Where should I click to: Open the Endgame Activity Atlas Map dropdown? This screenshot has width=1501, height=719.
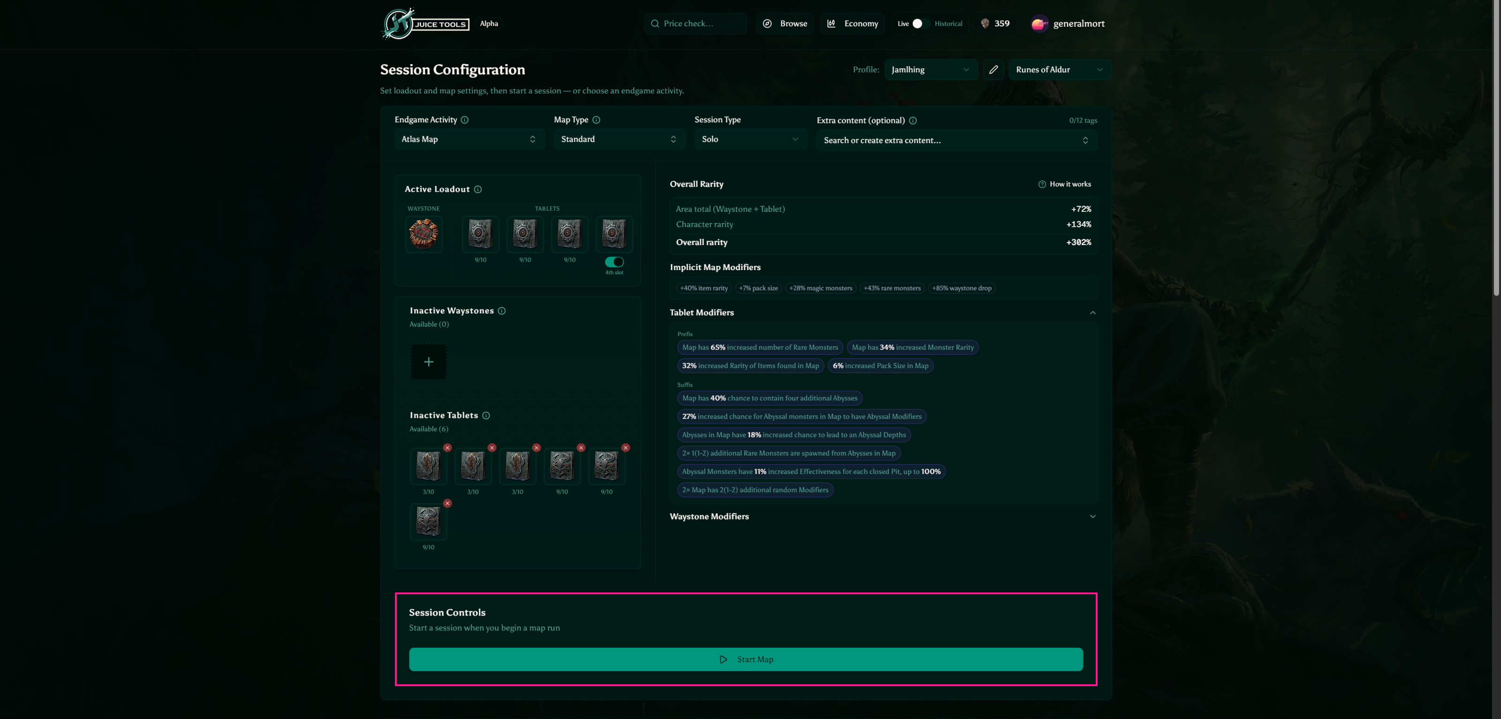[x=469, y=139]
